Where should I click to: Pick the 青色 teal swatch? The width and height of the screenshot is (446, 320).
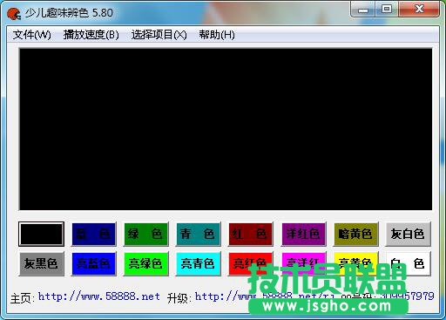[199, 234]
